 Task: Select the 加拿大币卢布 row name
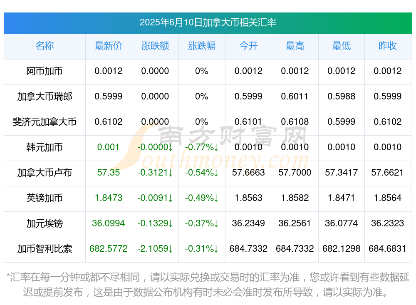click(45, 173)
